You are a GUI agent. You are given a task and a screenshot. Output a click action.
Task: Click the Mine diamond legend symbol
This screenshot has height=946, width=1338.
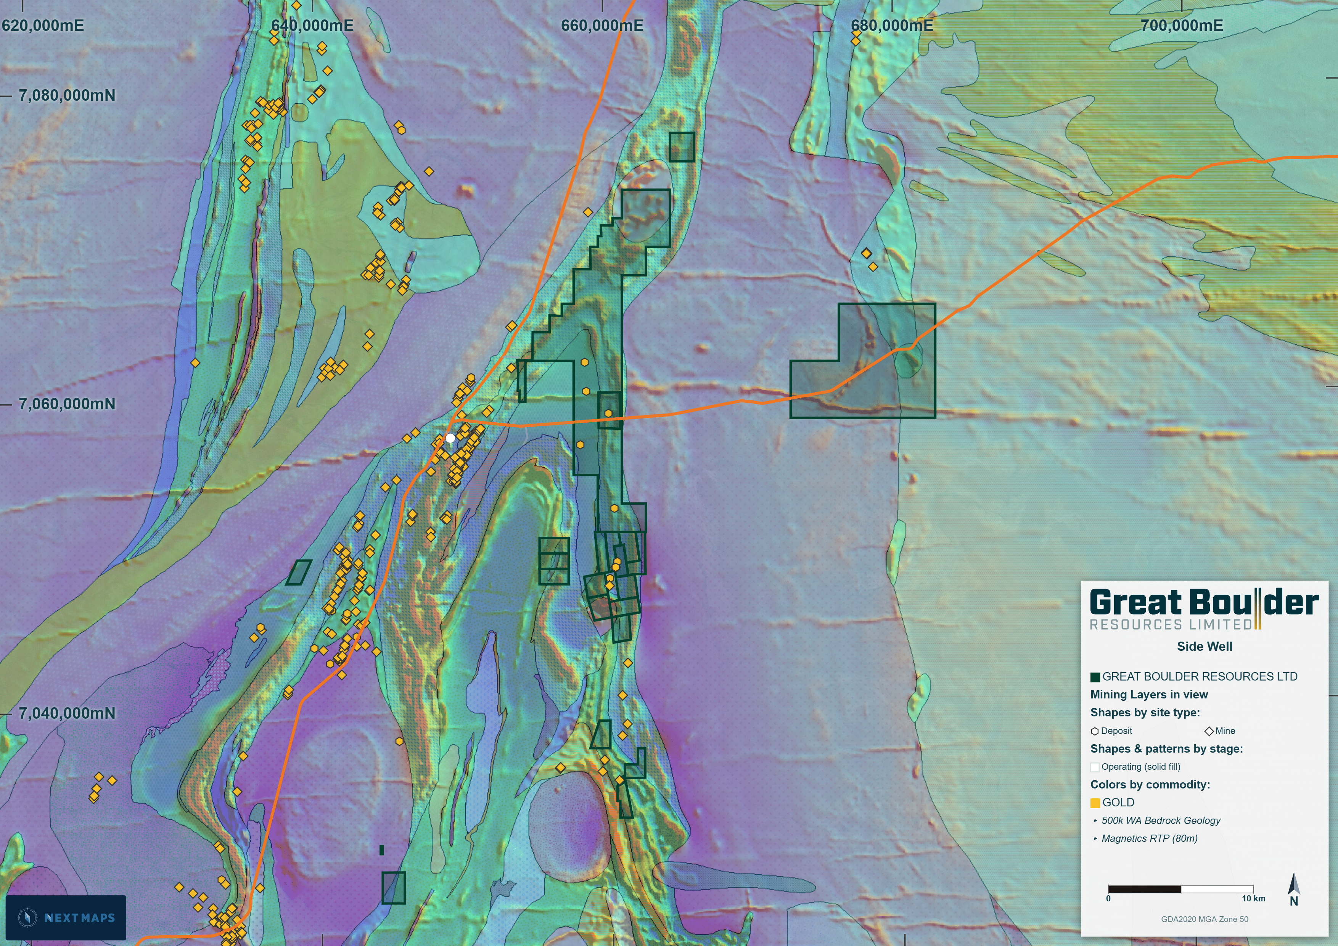[x=1209, y=731]
